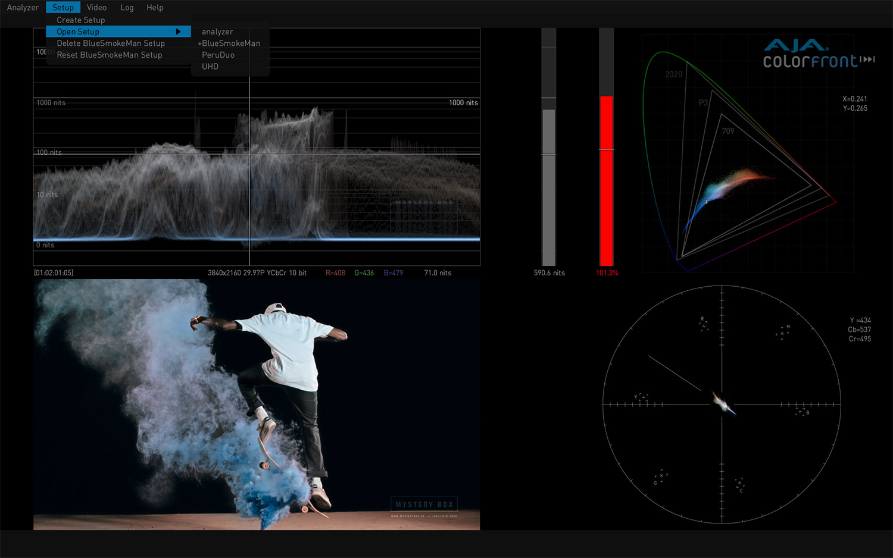Expand the Open Setup submenu arrow

[x=178, y=32]
